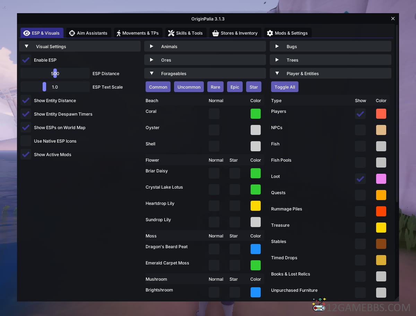Uncheck the Players Show checkbox
The image size is (416, 316).
pos(360,114)
